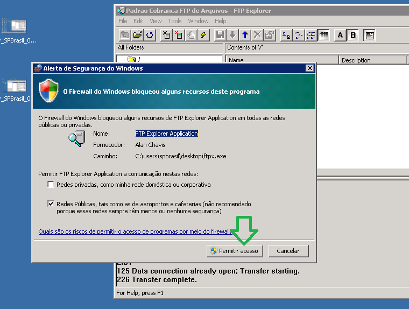Click the Properties toolbar icon
The height and width of the screenshot is (309, 409).
[x=270, y=35]
